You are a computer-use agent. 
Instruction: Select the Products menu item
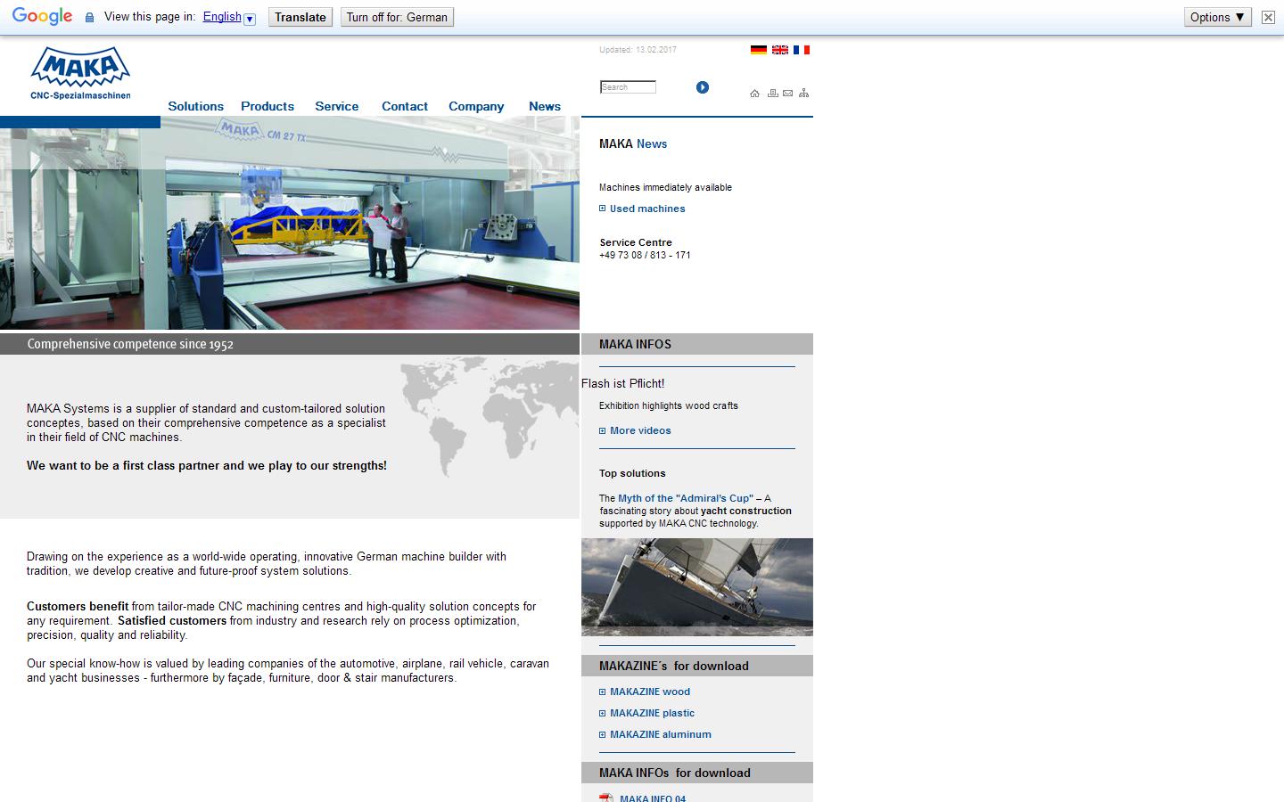(267, 106)
